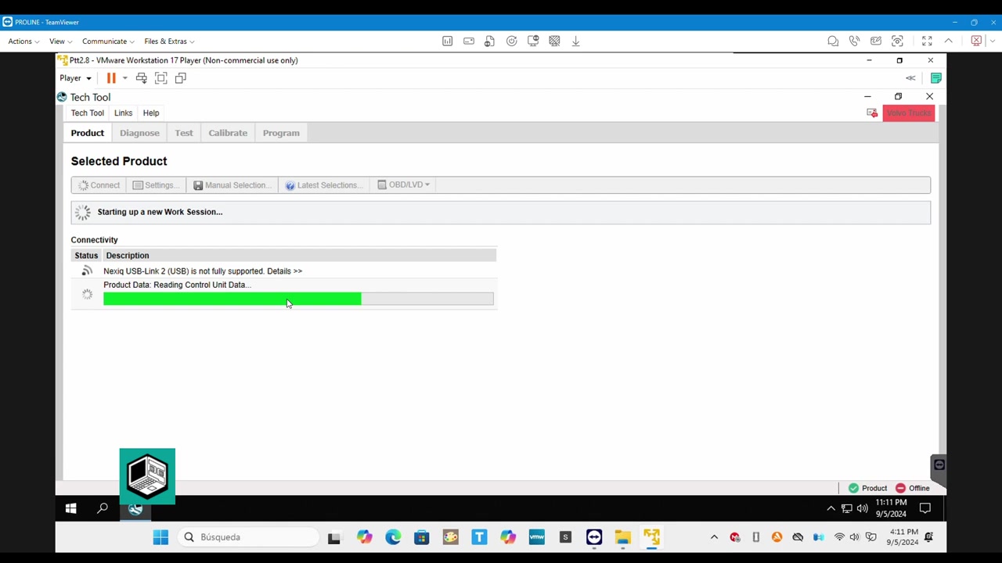This screenshot has height=563, width=1002.
Task: Click the Connect button
Action: point(99,185)
